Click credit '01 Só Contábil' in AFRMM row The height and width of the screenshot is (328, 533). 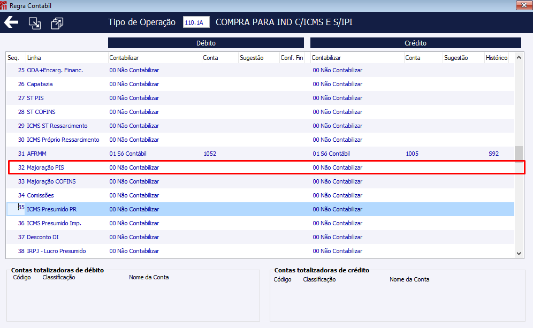click(x=331, y=154)
